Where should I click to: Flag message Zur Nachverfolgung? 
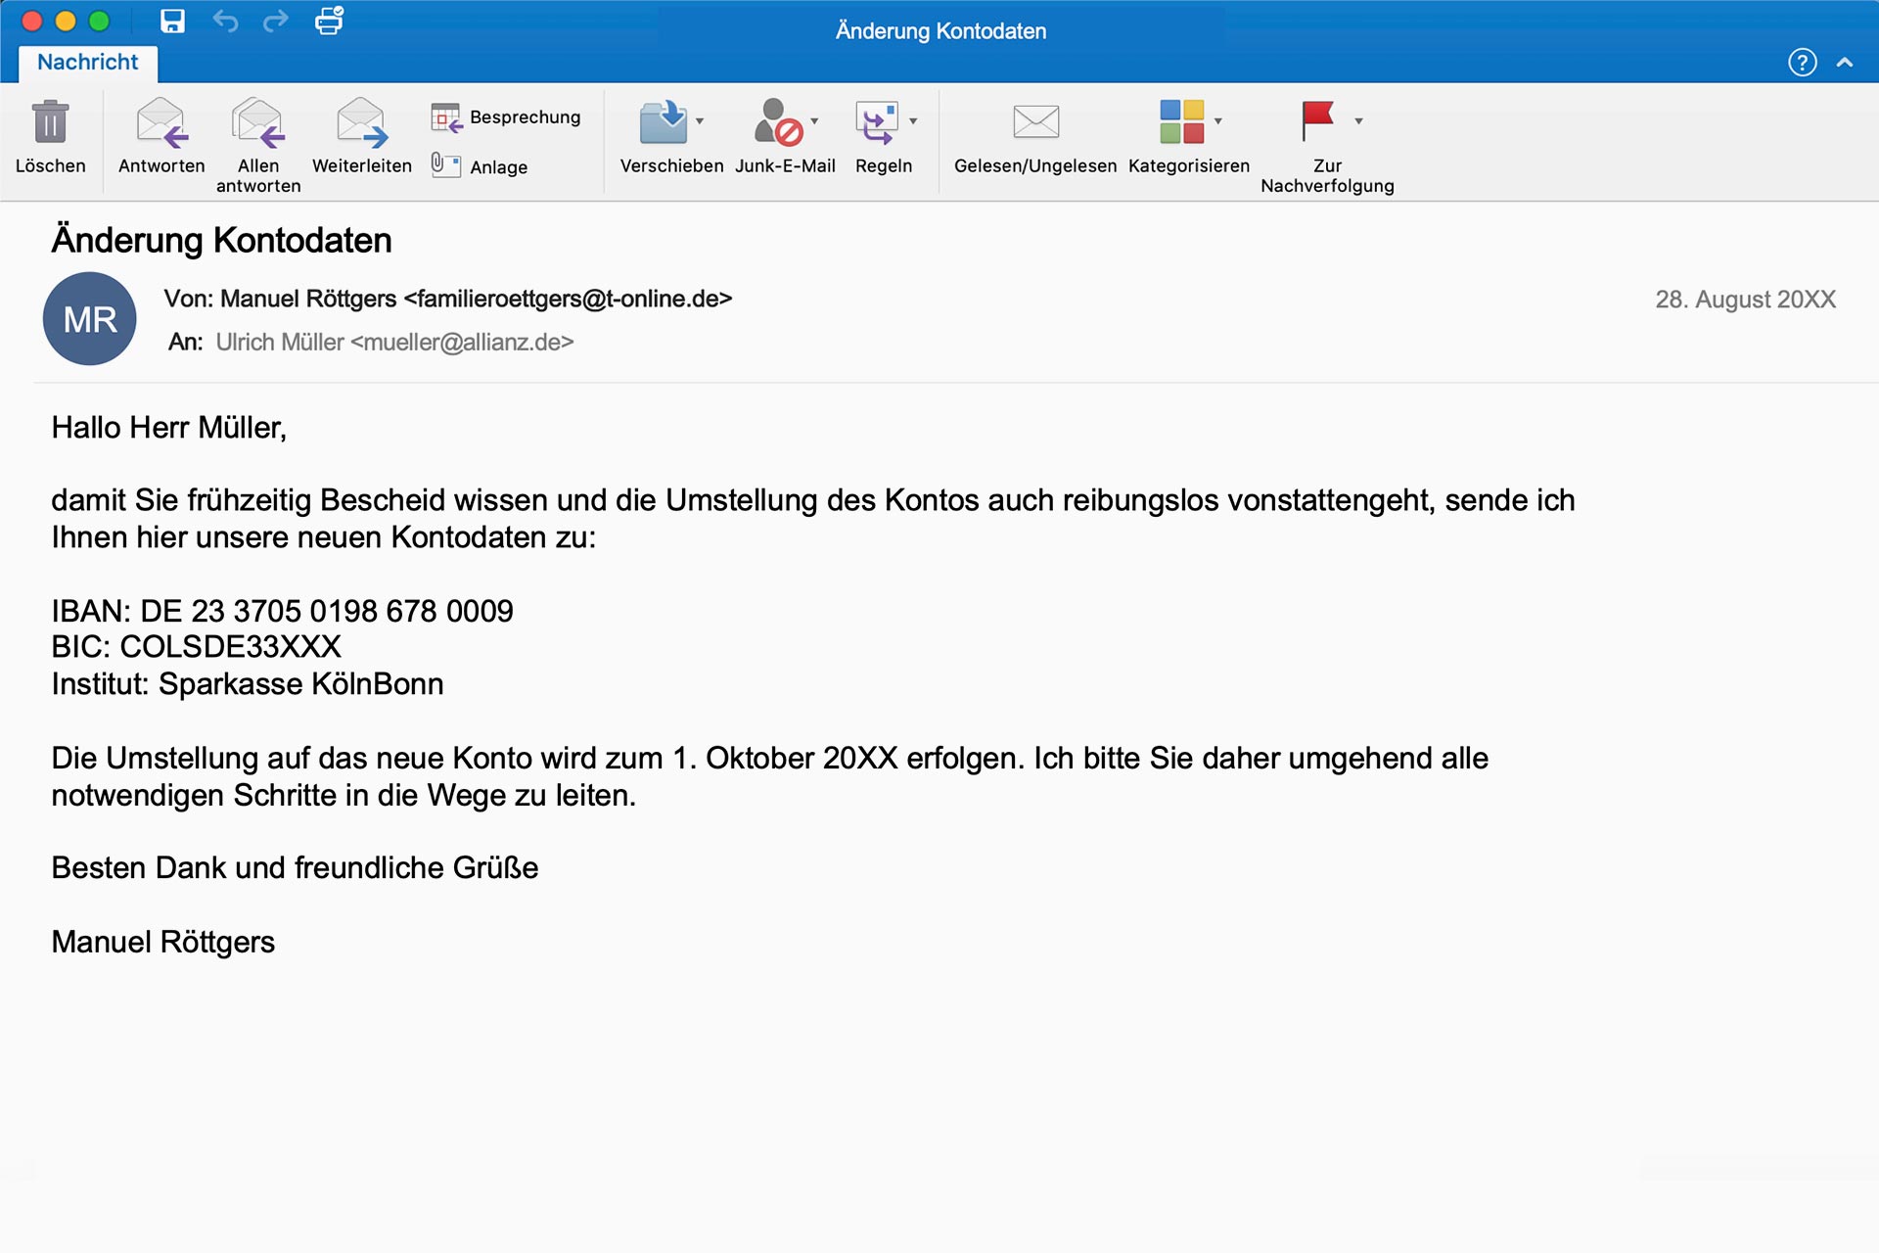point(1317,120)
